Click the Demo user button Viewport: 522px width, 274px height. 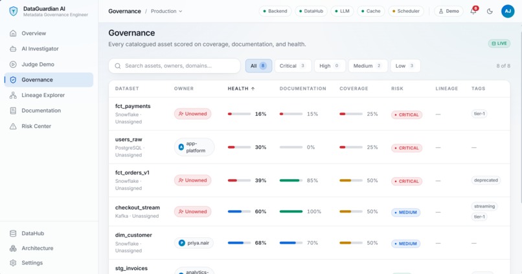coord(449,11)
